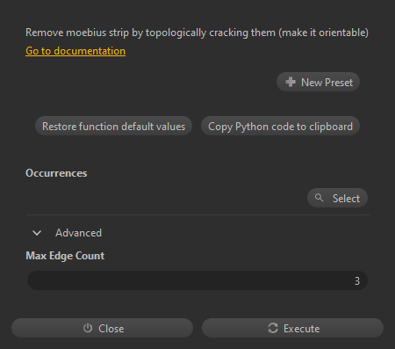The width and height of the screenshot is (395, 349).
Task: Close the dialog with Close button
Action: click(103, 328)
